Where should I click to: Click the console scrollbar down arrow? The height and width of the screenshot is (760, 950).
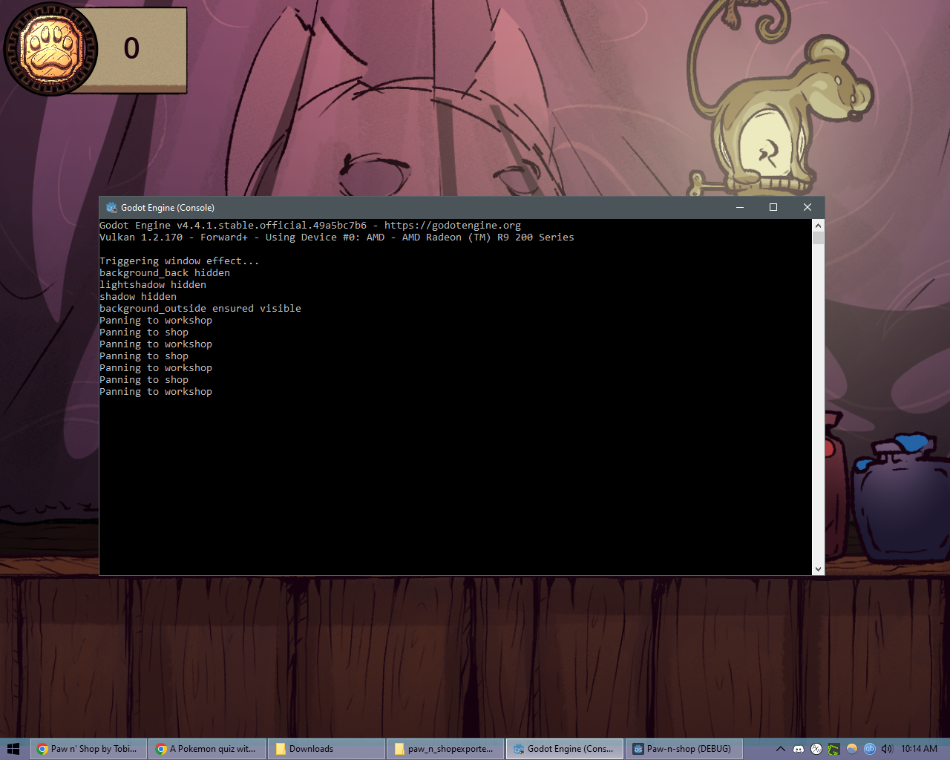(x=818, y=569)
